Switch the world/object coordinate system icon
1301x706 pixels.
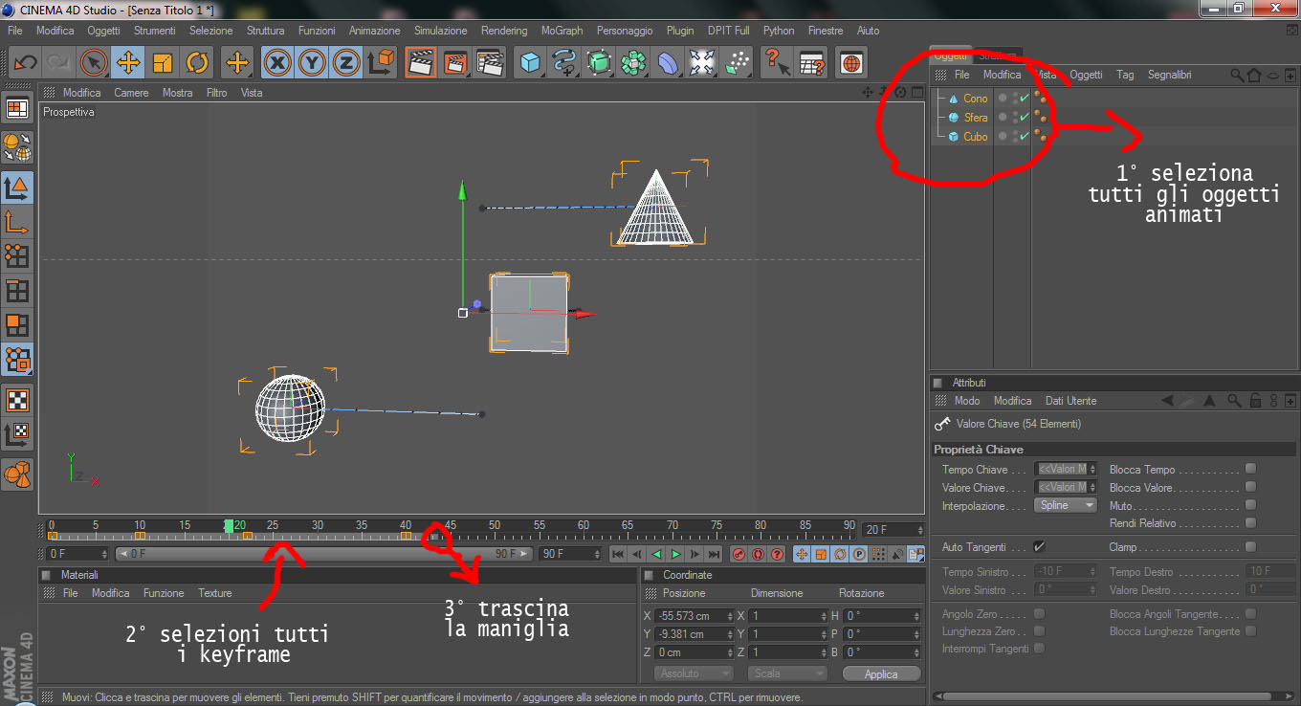pos(381,63)
